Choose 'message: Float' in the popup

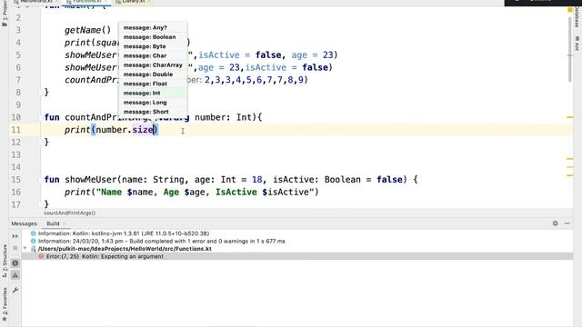[x=153, y=84]
